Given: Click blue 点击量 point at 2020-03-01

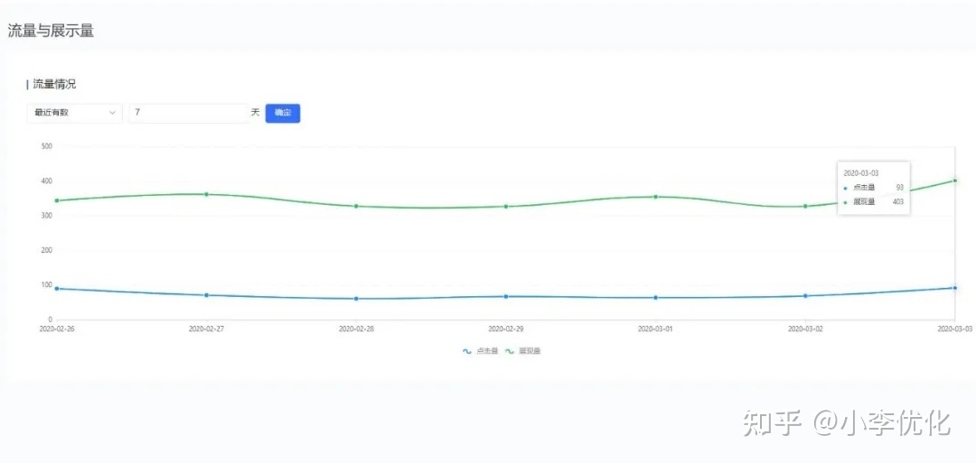Looking at the screenshot, I should click(x=655, y=297).
